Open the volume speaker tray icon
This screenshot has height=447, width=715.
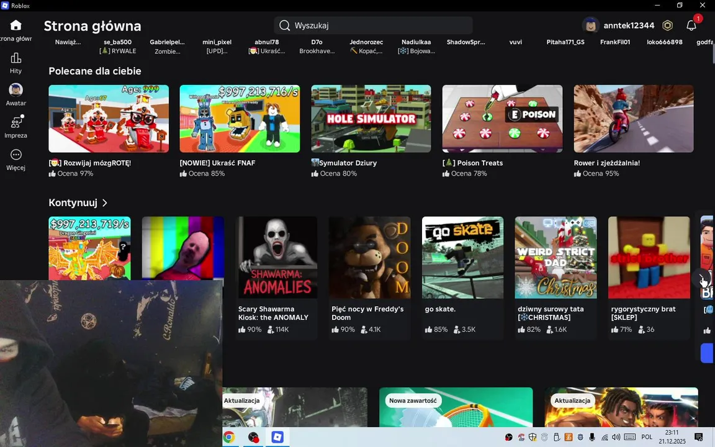[616, 437]
